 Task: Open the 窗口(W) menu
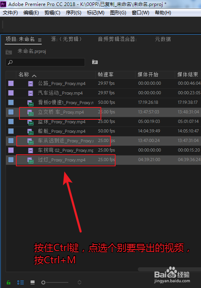(x=141, y=13)
